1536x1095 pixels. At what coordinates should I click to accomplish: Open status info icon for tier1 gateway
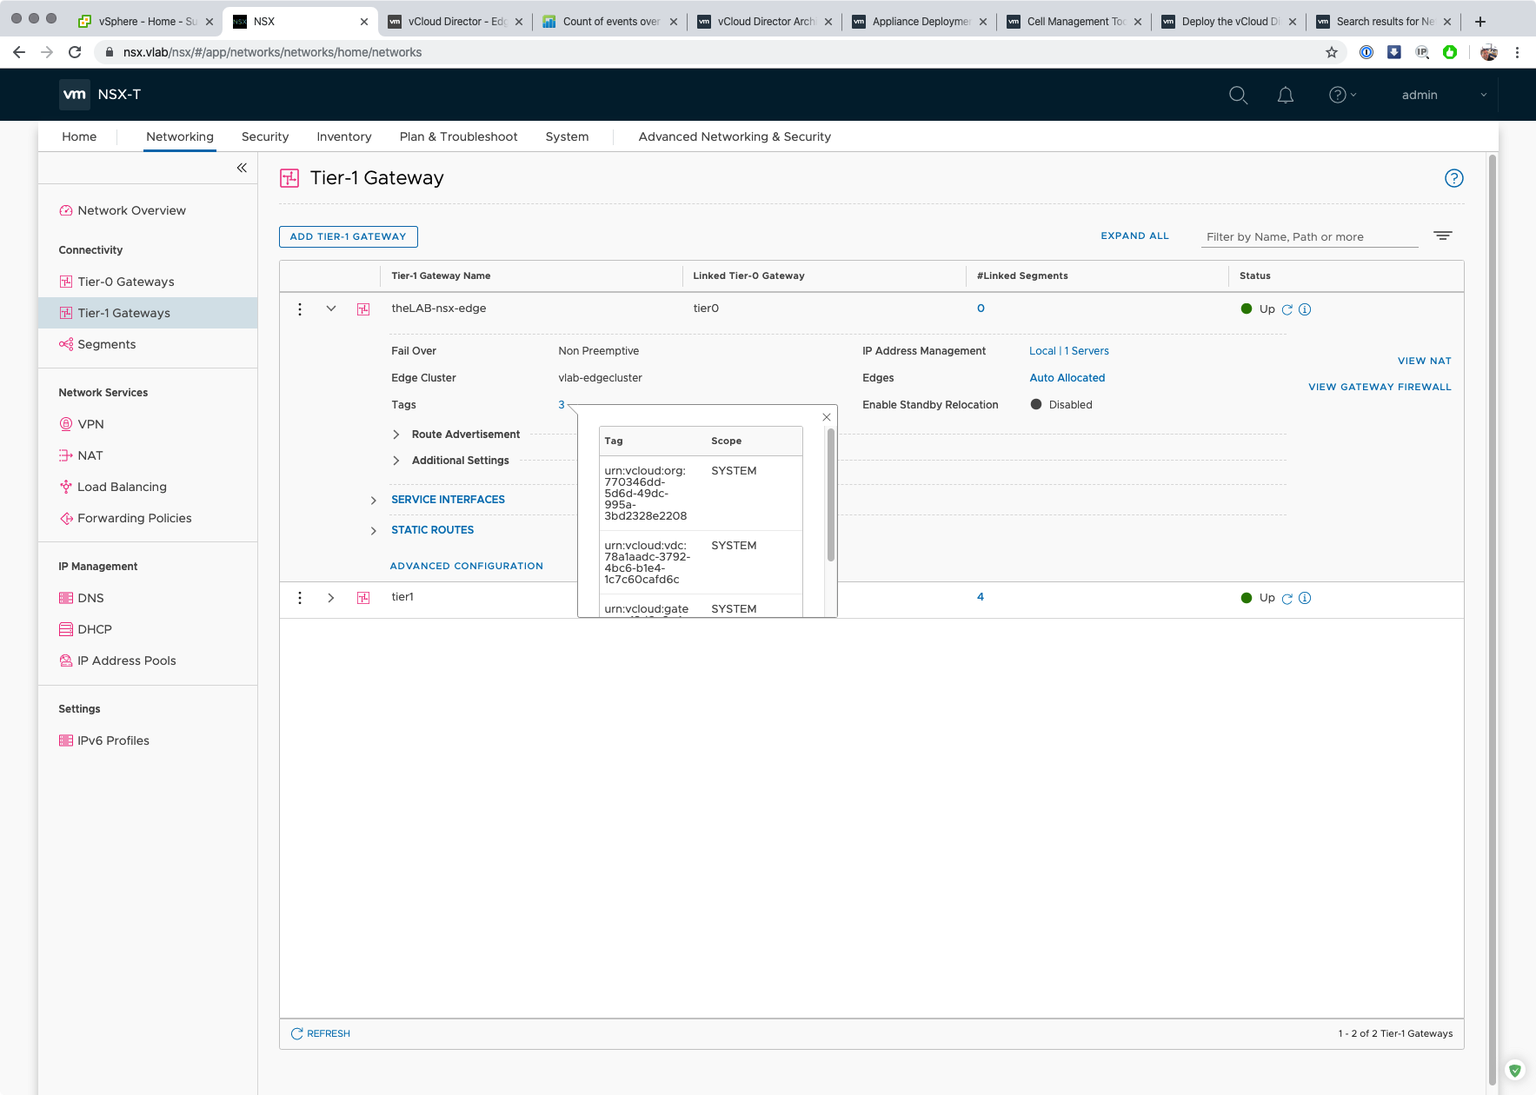point(1305,598)
